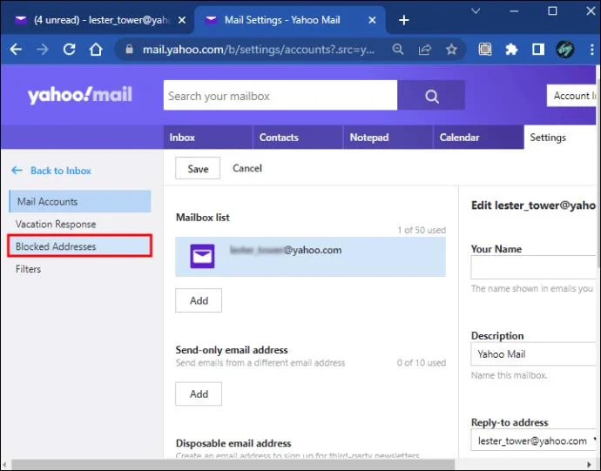Close the (4 unread) lester_tower tab

(182, 20)
